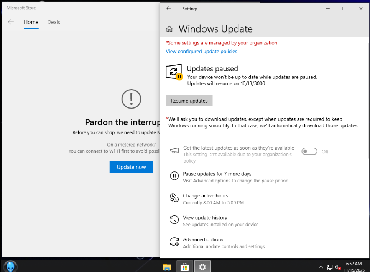Click the Updates paused status icon
The image size is (370, 272).
click(174, 72)
